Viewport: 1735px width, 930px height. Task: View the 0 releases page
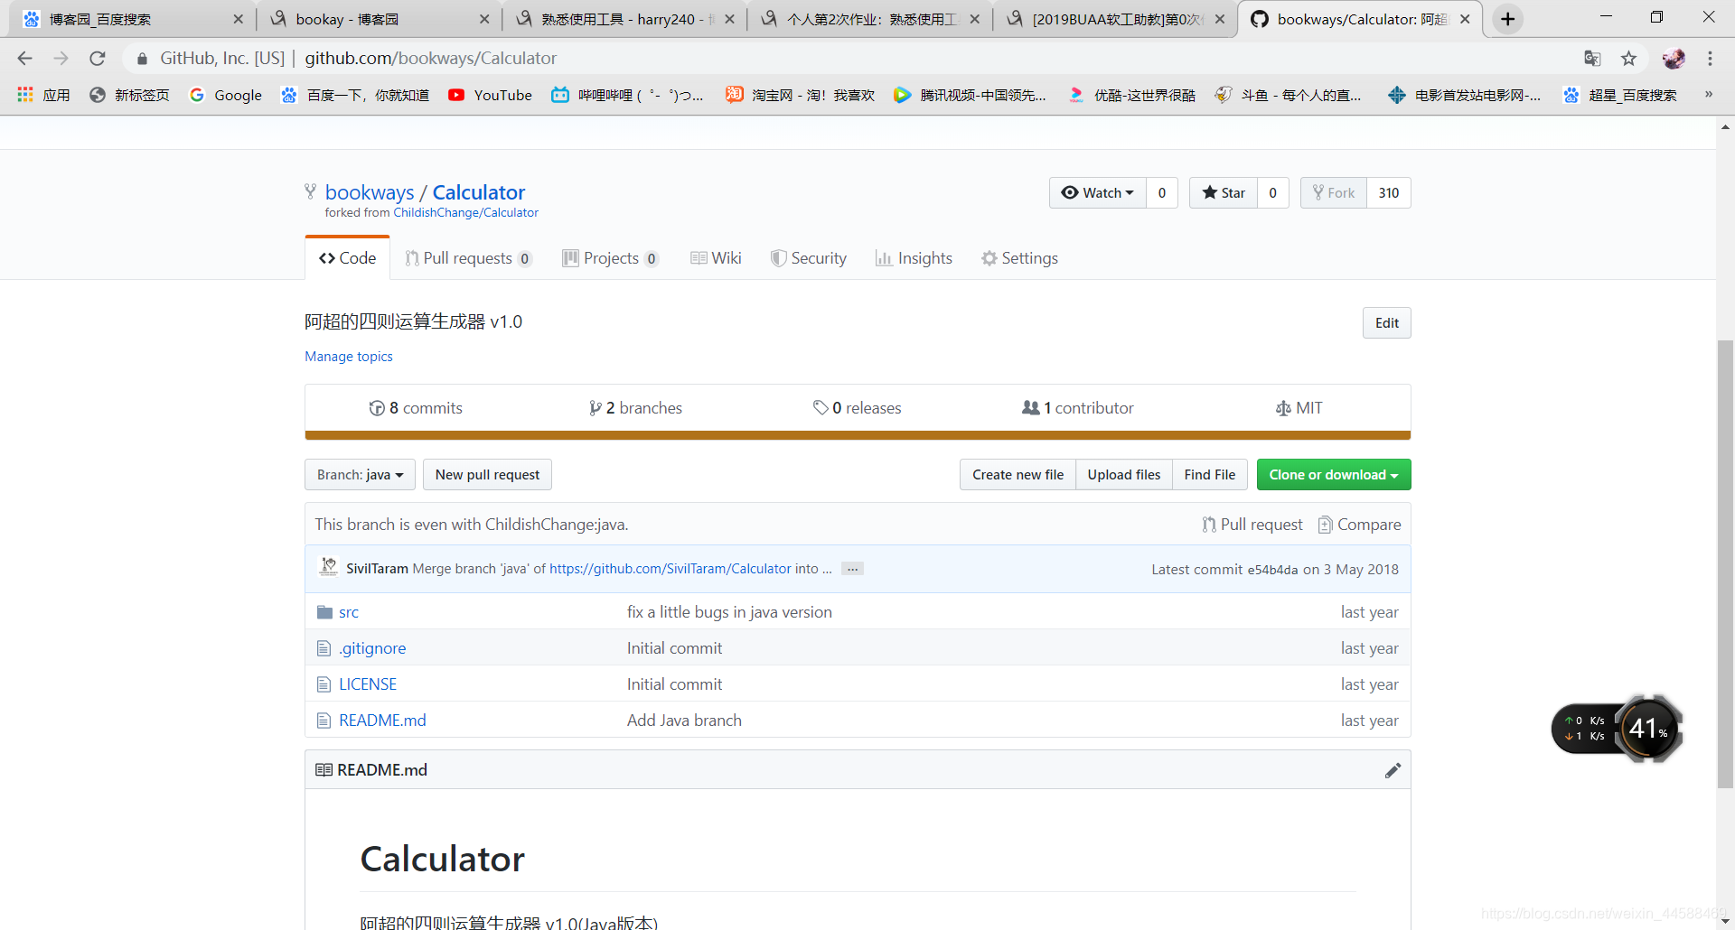[x=857, y=408]
